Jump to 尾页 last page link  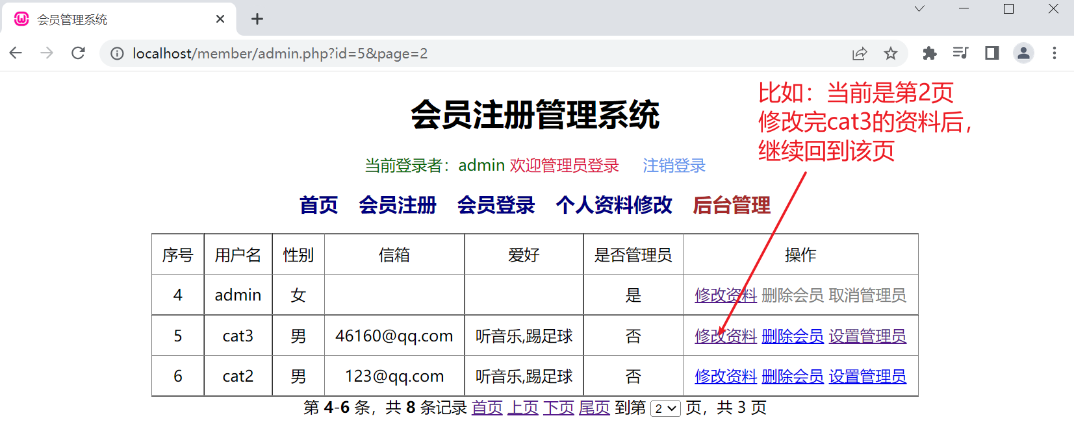click(595, 408)
